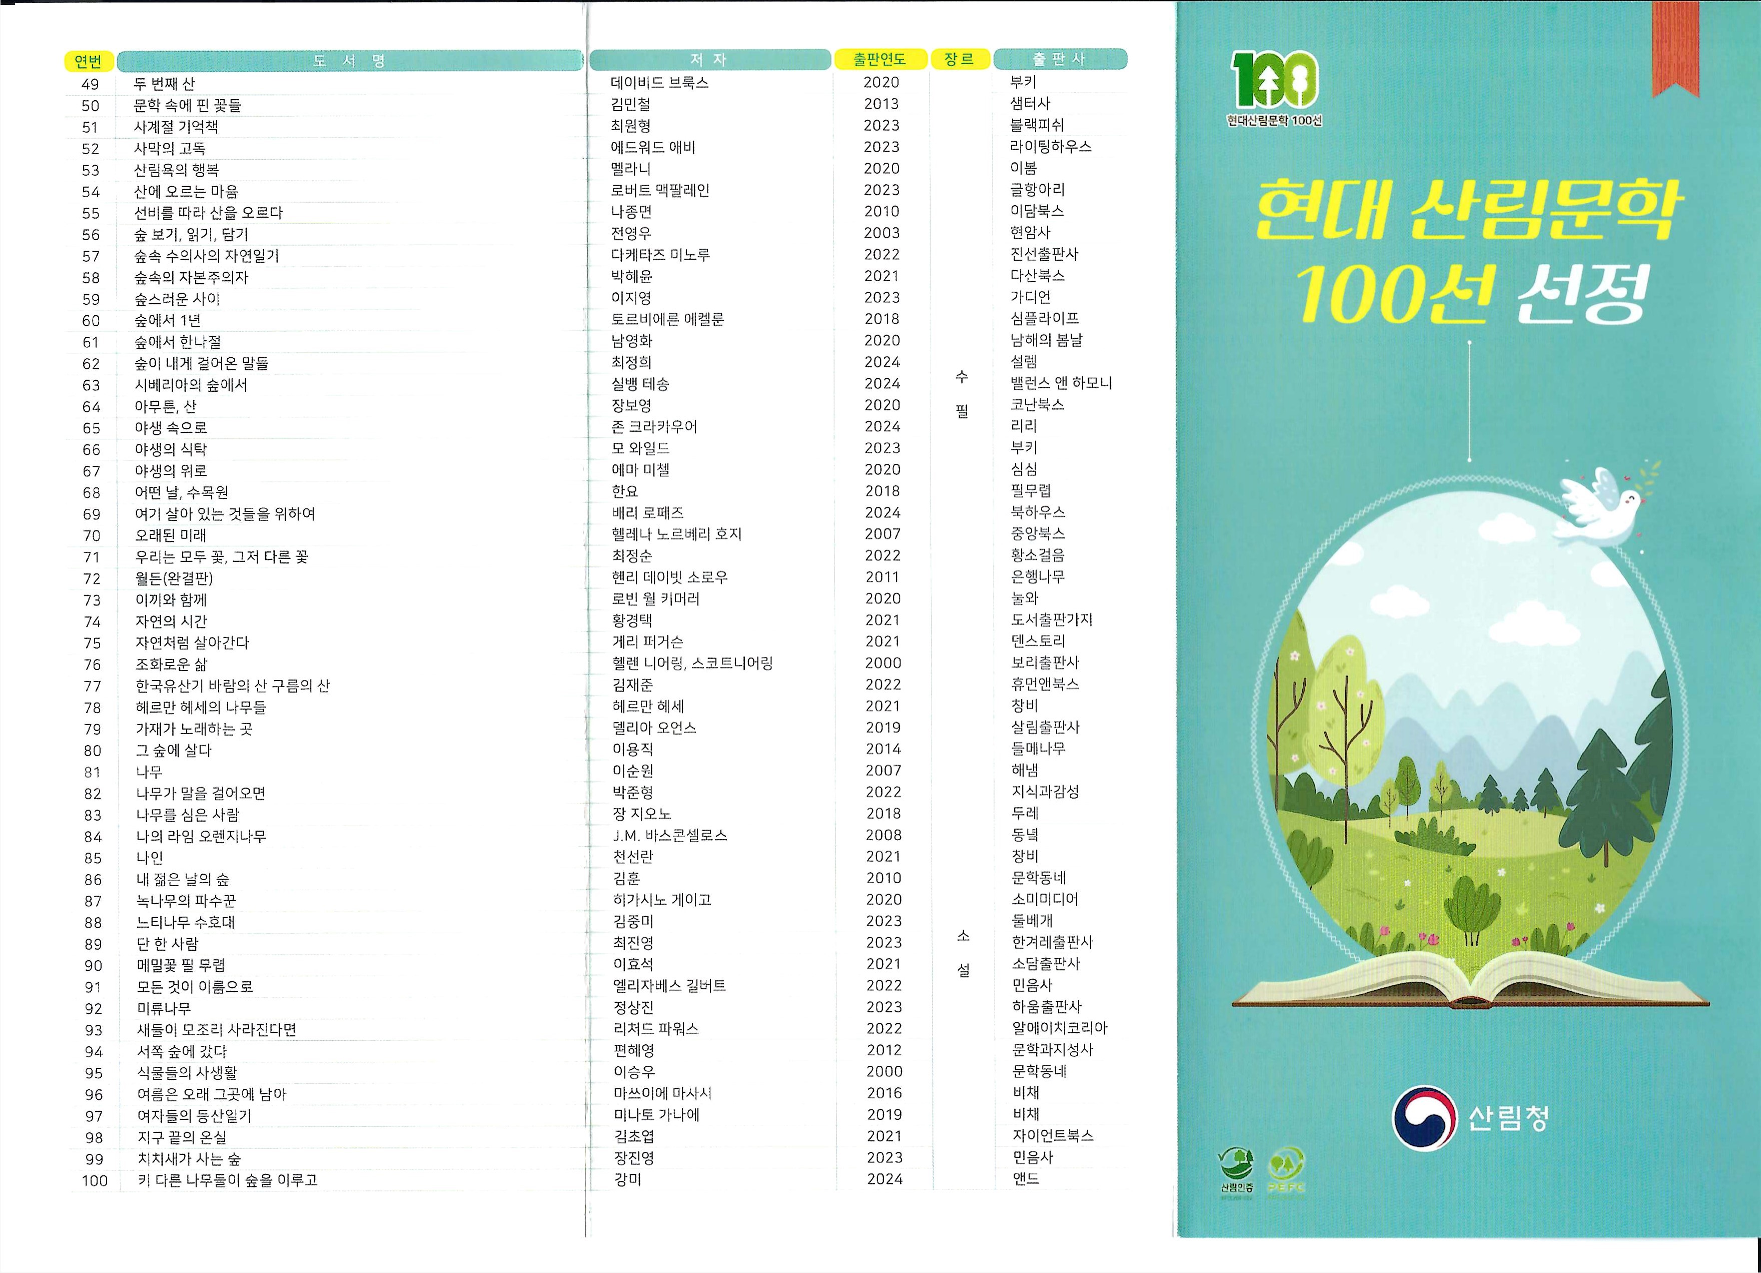Click publisher 자이언트북스
Image resolution: width=1761 pixels, height=1273 pixels.
1053,1136
